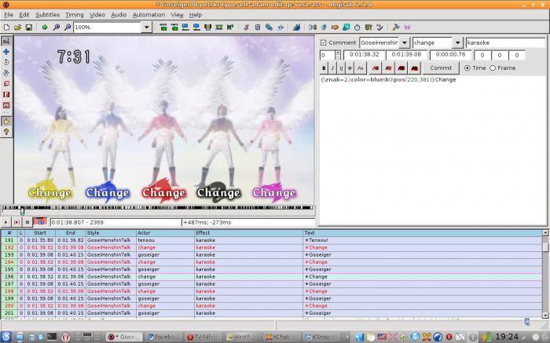The width and height of the screenshot is (550, 343).
Task: Click the video seek bar slider handle
Action: [x=22, y=210]
